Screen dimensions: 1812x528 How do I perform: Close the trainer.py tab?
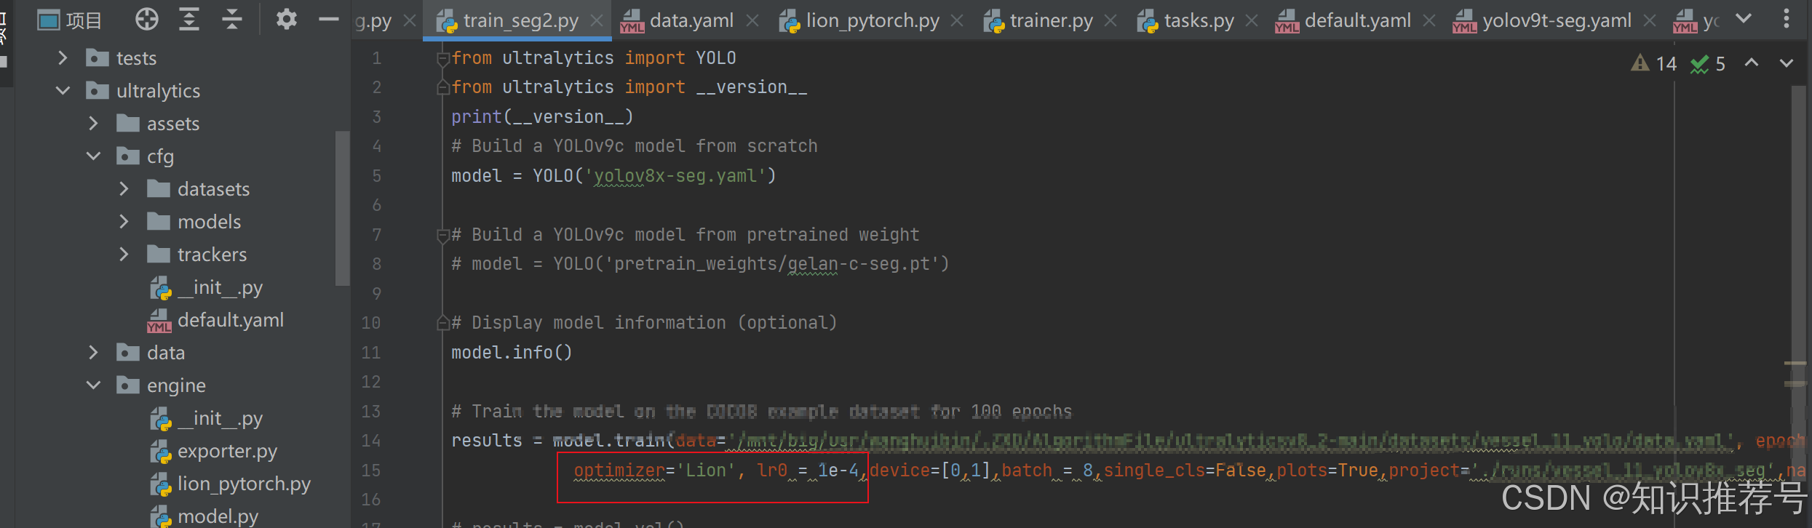pyautogui.click(x=1110, y=21)
